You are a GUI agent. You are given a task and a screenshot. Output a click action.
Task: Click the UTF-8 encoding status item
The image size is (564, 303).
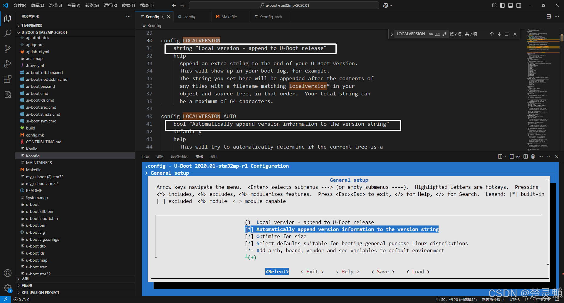coord(515,299)
